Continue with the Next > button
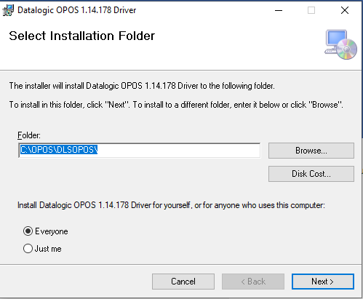The height and width of the screenshot is (299, 363). [x=323, y=282]
